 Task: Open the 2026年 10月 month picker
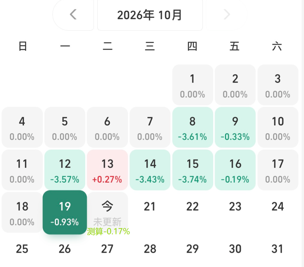pyautogui.click(x=150, y=15)
